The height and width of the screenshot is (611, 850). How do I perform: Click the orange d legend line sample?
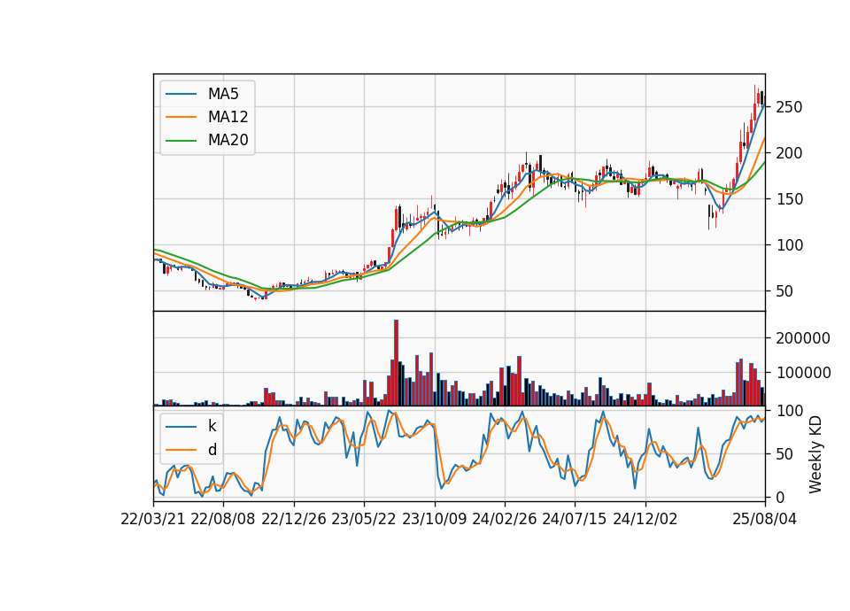coord(181,450)
